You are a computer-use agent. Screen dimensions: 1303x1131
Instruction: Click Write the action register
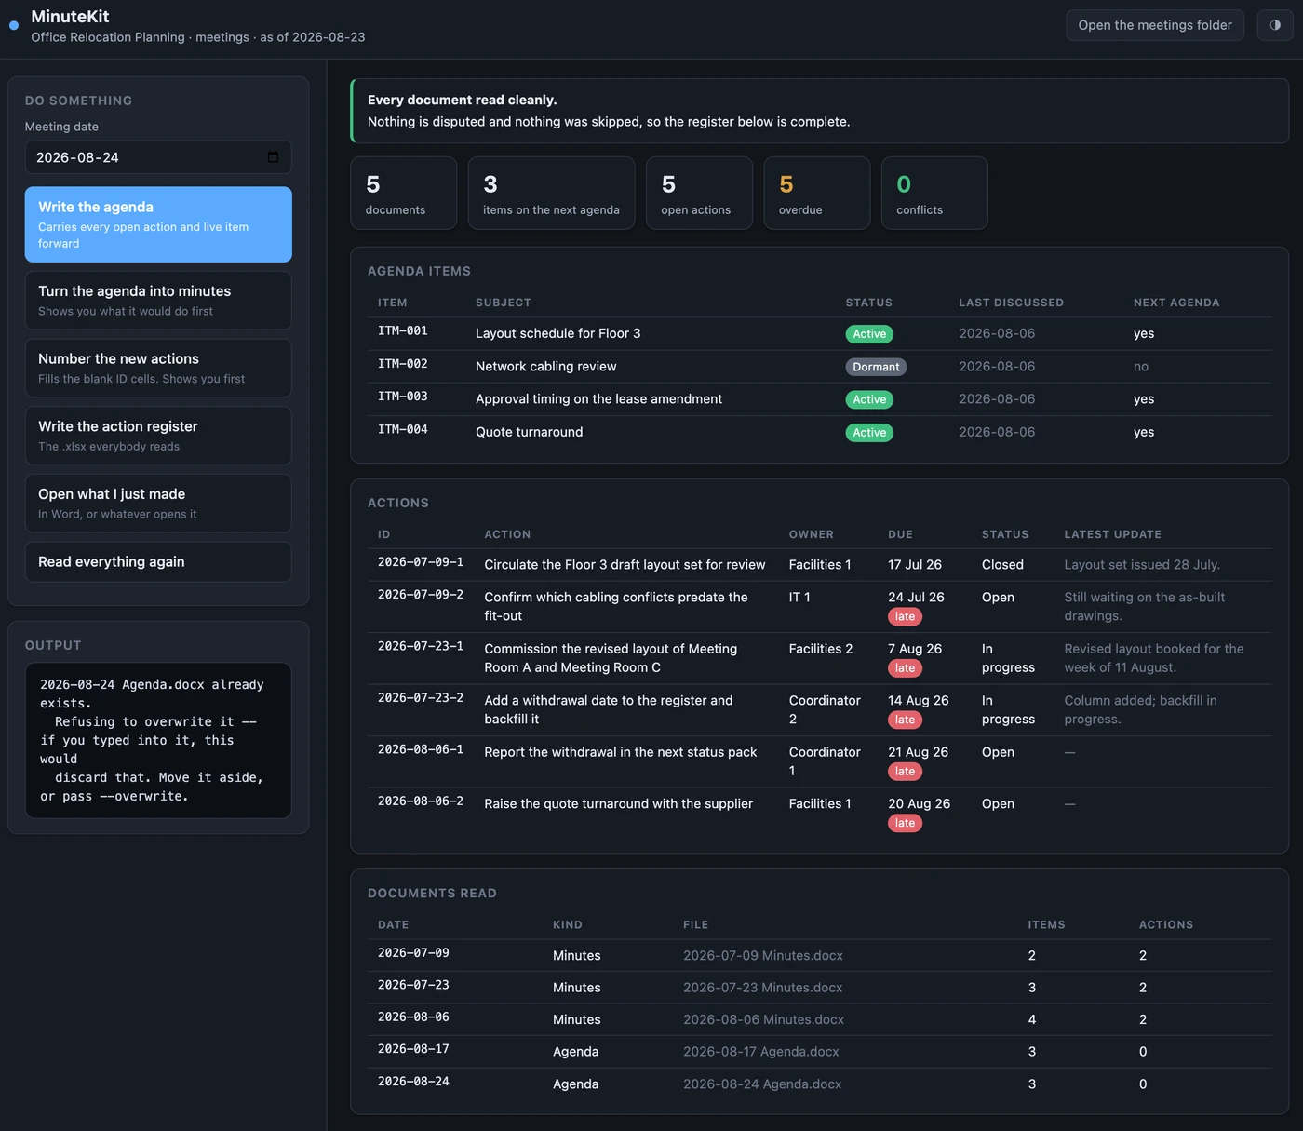(158, 436)
